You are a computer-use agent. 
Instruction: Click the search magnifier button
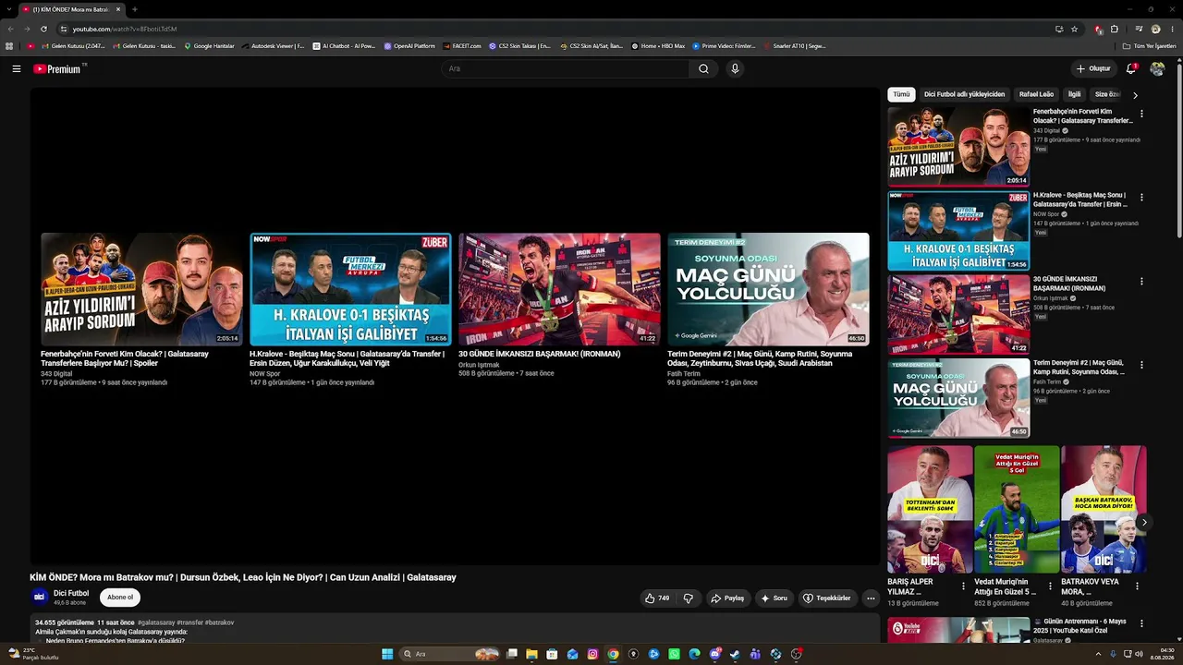point(703,68)
